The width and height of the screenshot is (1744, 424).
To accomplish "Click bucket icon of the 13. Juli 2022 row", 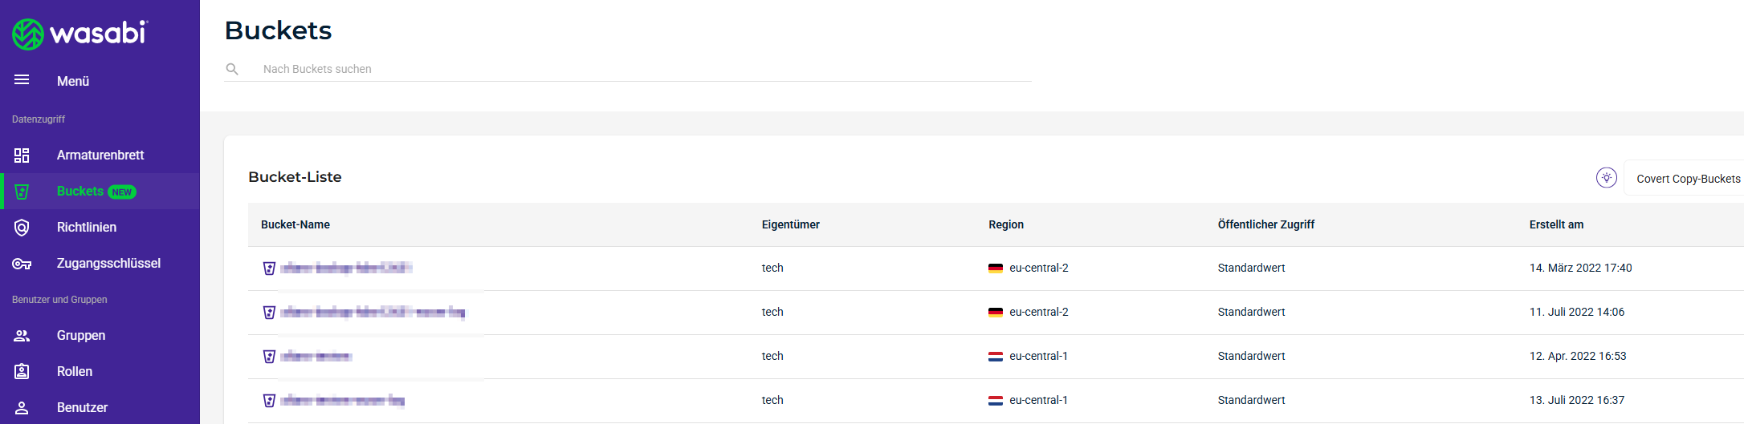I will coord(270,400).
